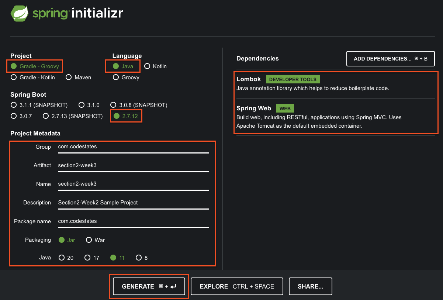Viewport: 443px width, 300px height.
Task: Click the DEVELOPER TOOLS badge on Lombok
Action: tap(293, 79)
